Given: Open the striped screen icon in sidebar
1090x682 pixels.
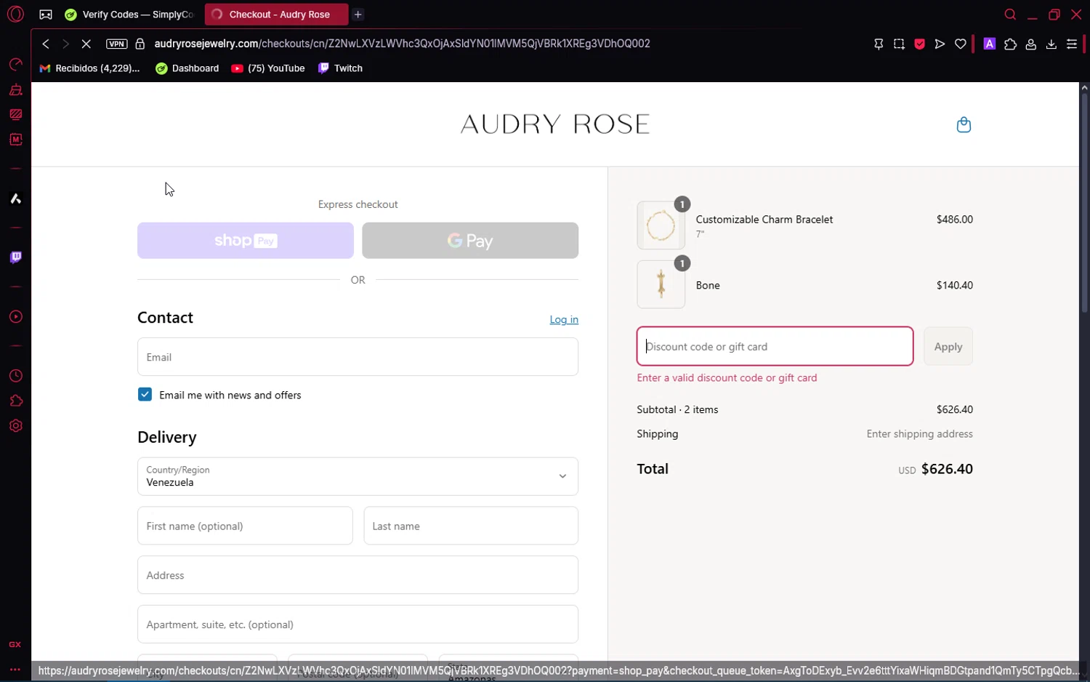Looking at the screenshot, I should (15, 114).
